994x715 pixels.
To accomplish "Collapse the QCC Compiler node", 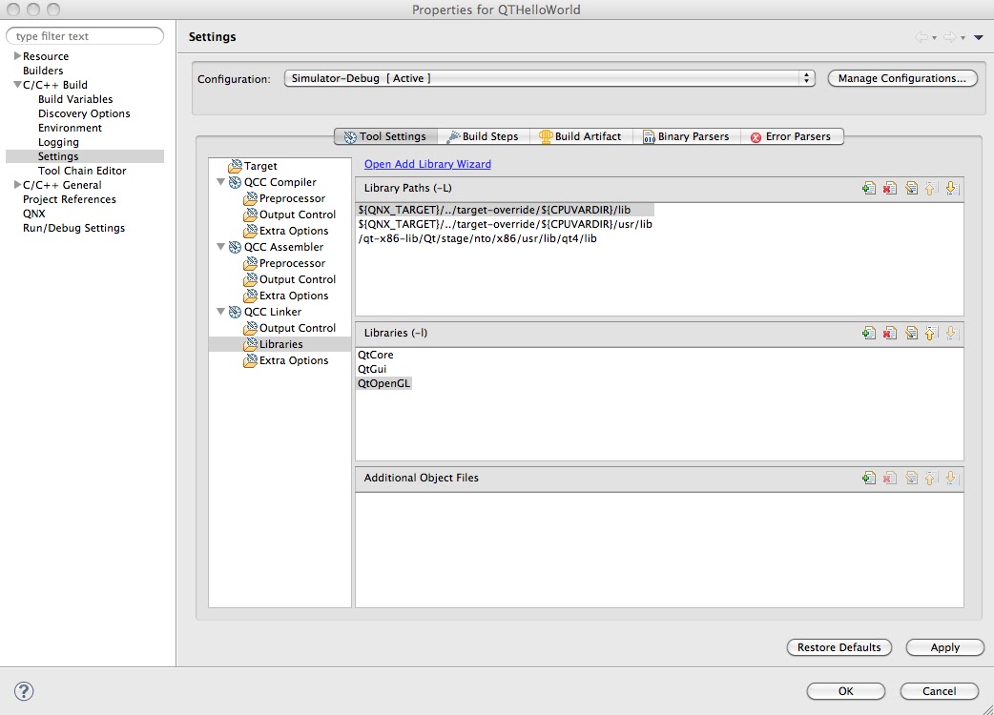I will 220,182.
